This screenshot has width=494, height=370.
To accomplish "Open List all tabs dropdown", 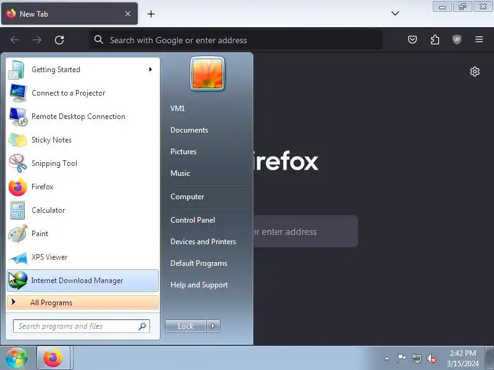I will pyautogui.click(x=395, y=13).
